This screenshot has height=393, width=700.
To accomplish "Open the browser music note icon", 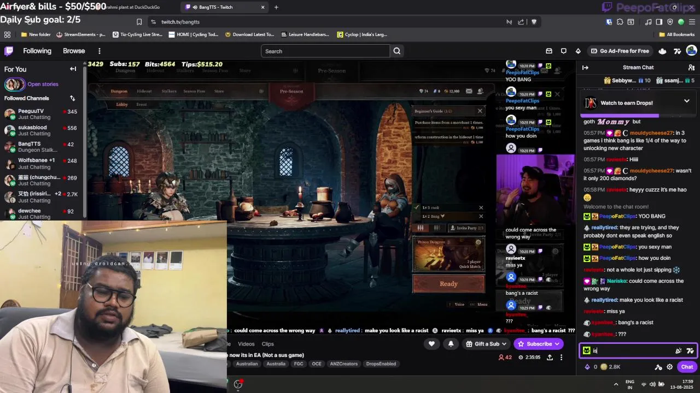I will 649,22.
